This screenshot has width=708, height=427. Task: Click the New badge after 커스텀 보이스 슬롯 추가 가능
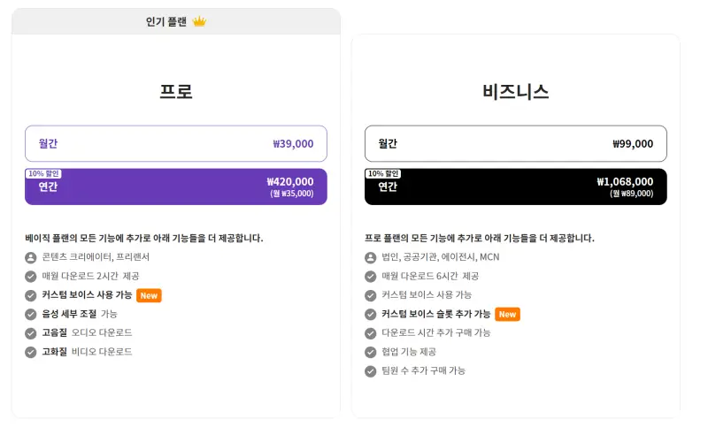pyautogui.click(x=507, y=314)
